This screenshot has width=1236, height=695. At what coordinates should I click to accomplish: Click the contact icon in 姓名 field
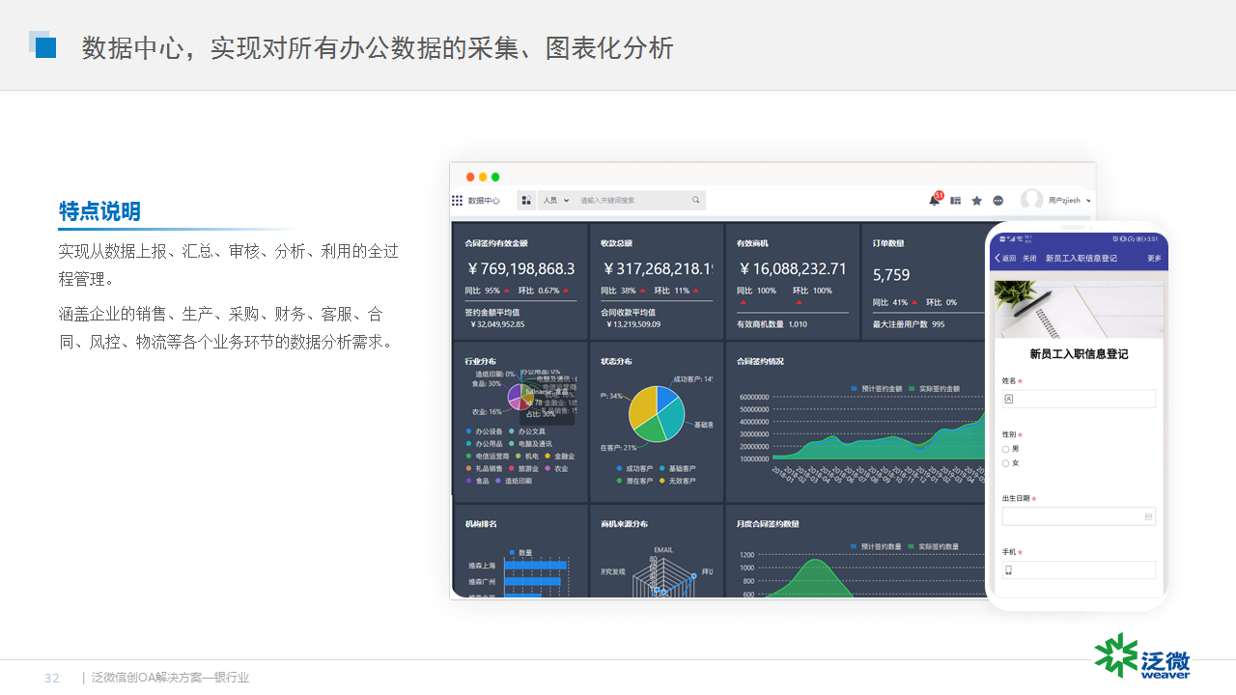(1009, 399)
